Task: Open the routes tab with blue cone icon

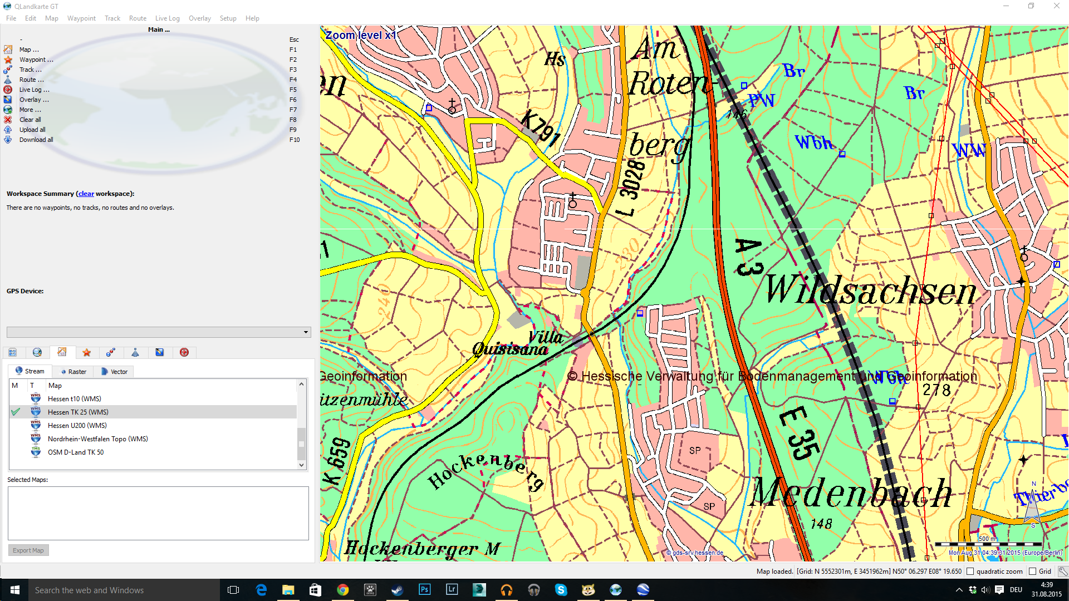Action: click(x=135, y=352)
